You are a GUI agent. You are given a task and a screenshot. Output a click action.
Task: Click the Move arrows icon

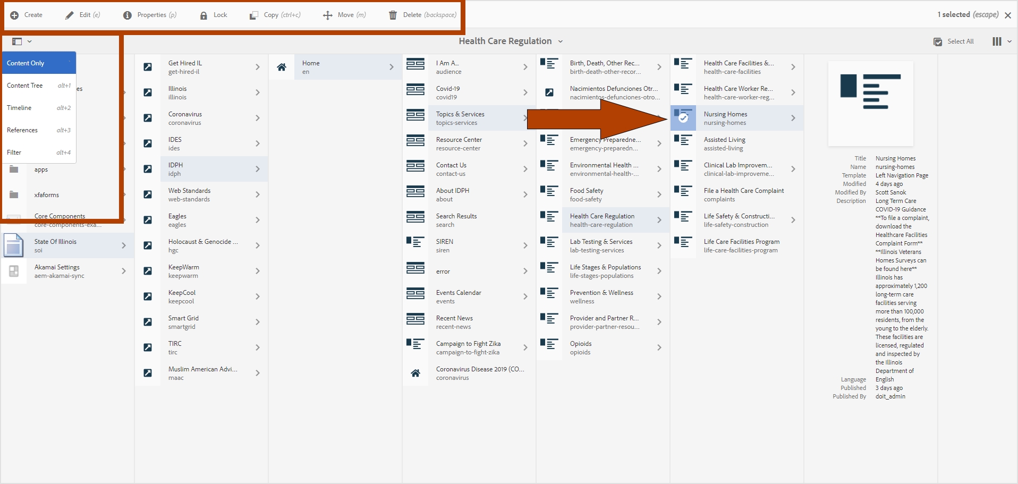[x=328, y=15]
